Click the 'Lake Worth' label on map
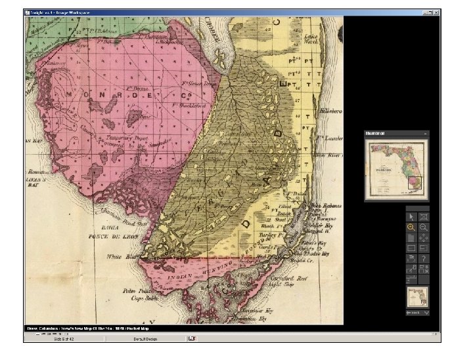This screenshot has height=354, width=473. point(311,39)
